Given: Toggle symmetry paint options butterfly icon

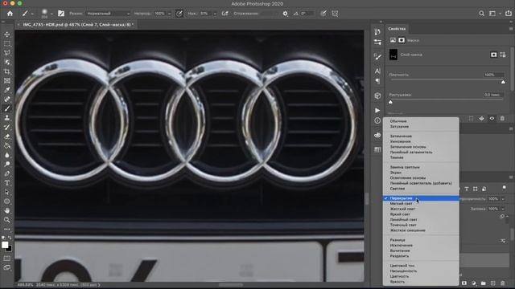Looking at the screenshot, I should click(x=335, y=14).
